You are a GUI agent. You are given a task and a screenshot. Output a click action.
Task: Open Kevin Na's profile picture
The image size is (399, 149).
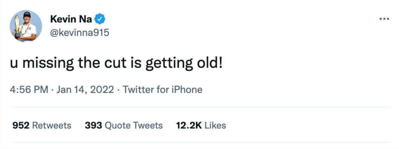click(x=26, y=26)
